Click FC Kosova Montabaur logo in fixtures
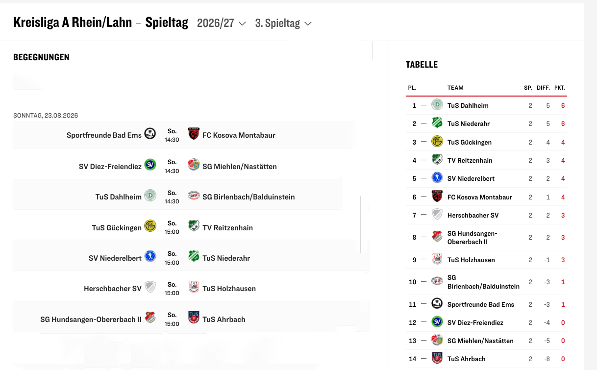 click(194, 133)
